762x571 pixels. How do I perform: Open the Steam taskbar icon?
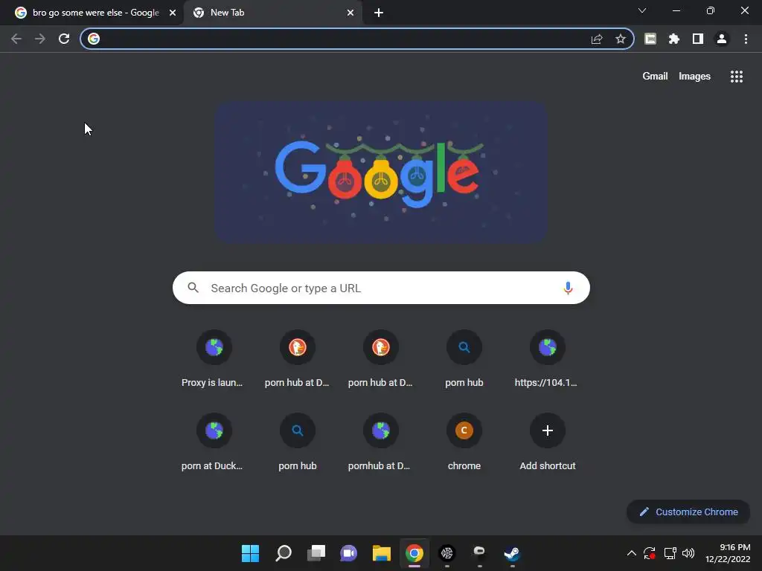click(512, 553)
